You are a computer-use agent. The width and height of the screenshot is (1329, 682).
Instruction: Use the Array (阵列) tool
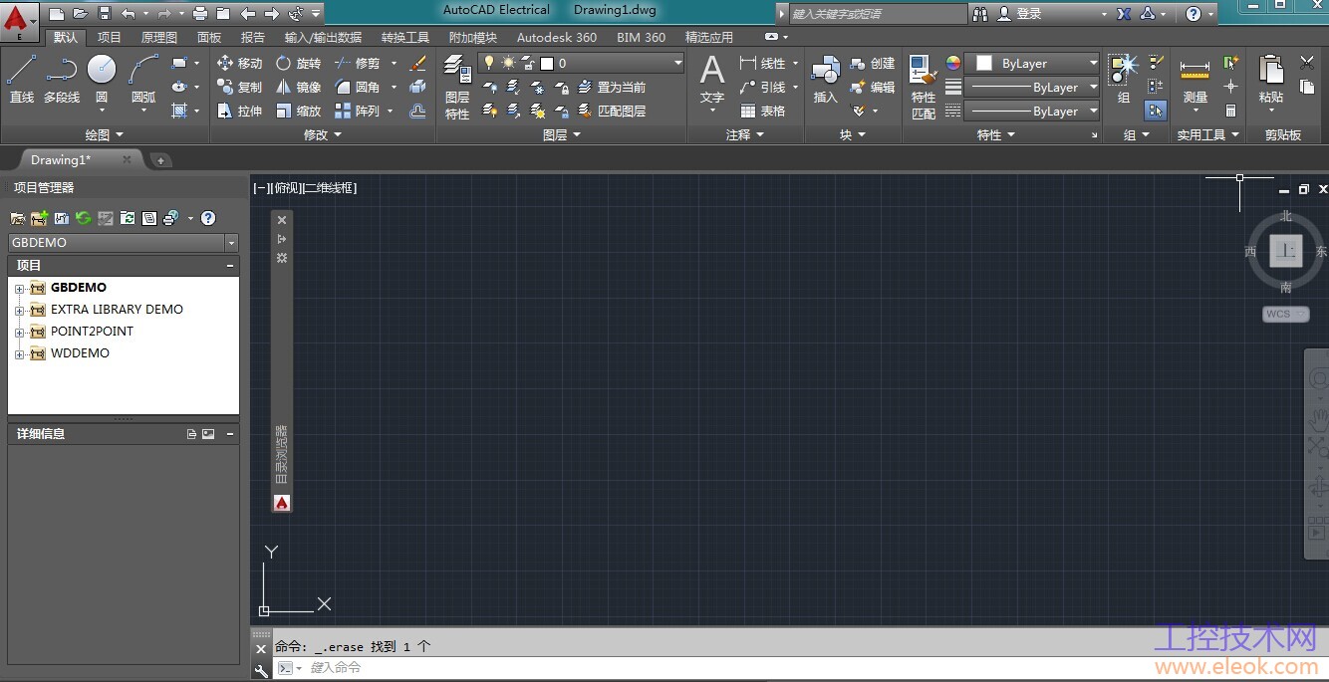358,111
